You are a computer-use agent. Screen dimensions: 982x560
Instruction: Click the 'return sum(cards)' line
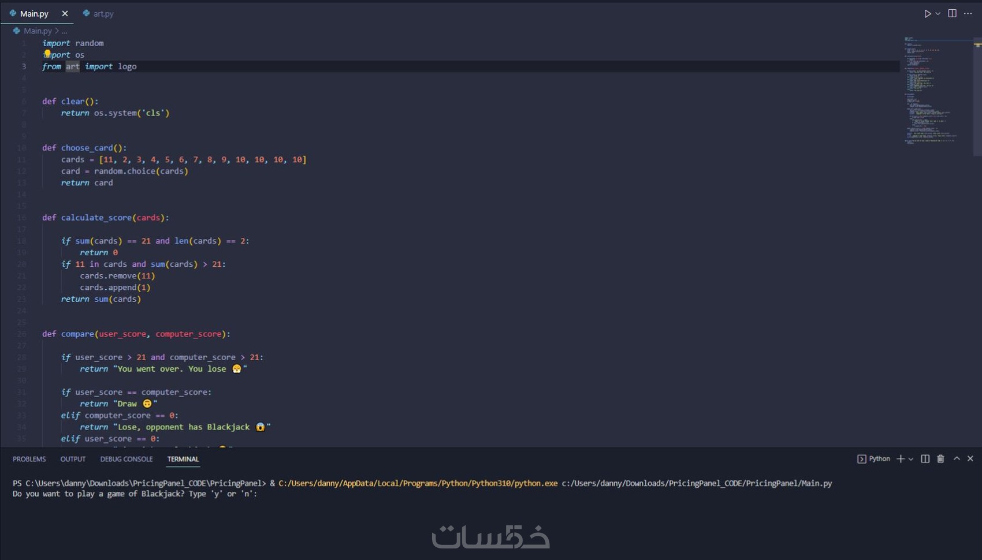tap(101, 299)
